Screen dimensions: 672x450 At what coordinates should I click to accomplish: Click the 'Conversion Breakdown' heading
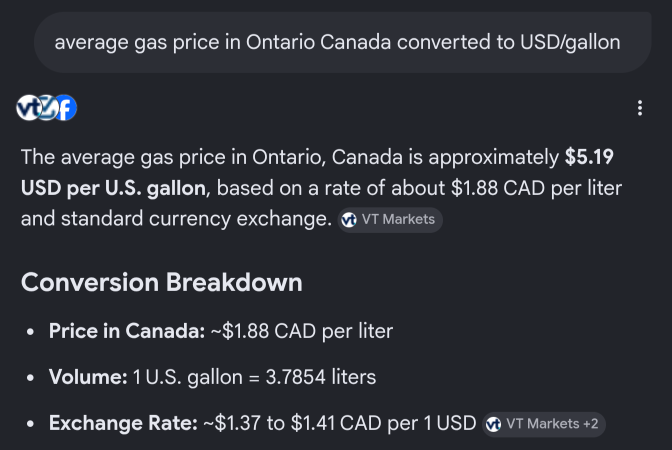pos(161,282)
